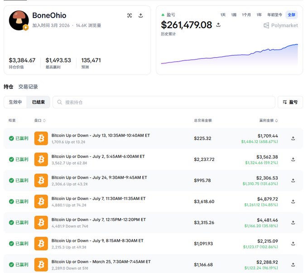
Task: Open Bitcoin icon for July 7 11:30AM market
Action: [x=41, y=201]
